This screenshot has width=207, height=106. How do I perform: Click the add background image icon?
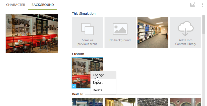tap(193, 5)
